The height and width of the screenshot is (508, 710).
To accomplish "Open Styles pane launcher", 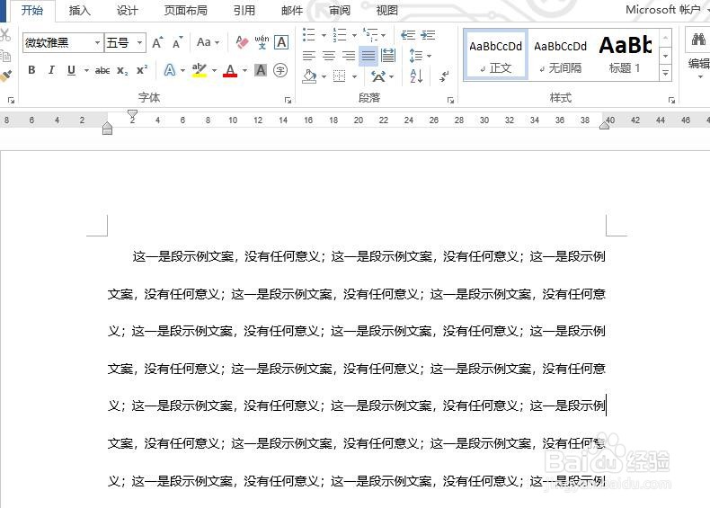I will (671, 100).
